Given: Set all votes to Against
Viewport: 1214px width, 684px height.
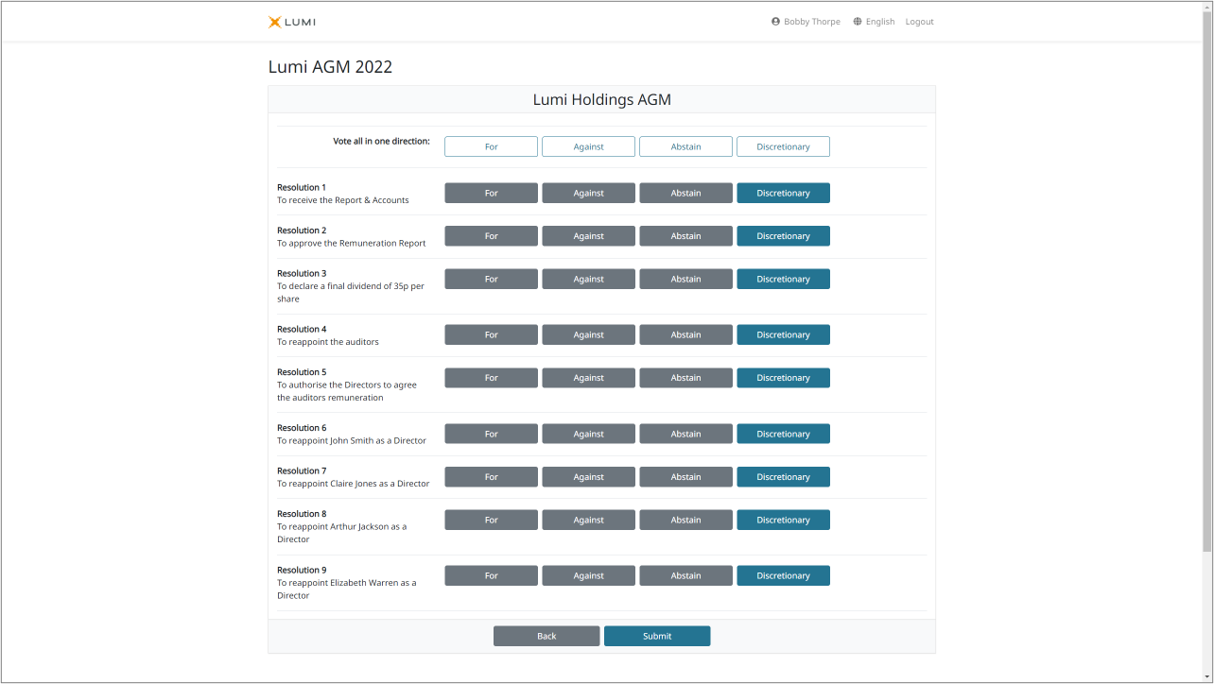Looking at the screenshot, I should click(x=588, y=146).
